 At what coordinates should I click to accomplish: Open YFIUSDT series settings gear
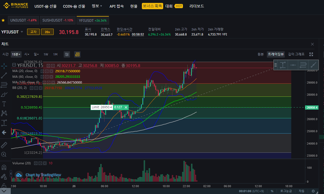coord(53,65)
